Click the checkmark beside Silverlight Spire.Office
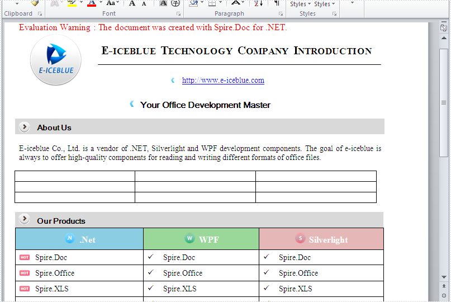The image size is (451, 302). click(x=267, y=272)
